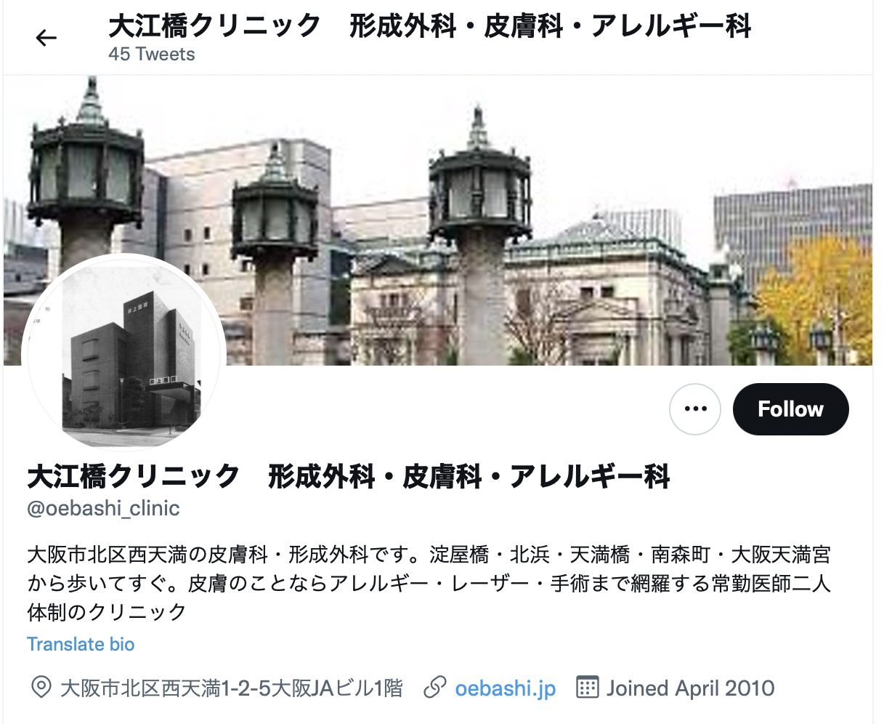Image resolution: width=892 pixels, height=724 pixels.
Task: Click the location pin icon
Action: pos(41,687)
